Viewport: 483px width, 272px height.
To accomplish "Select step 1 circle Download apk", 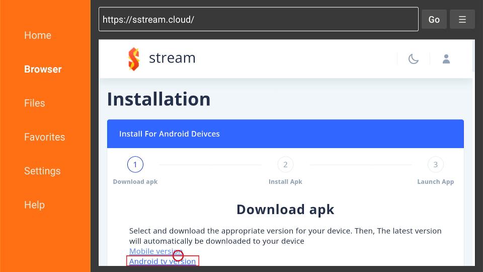I will pos(135,164).
